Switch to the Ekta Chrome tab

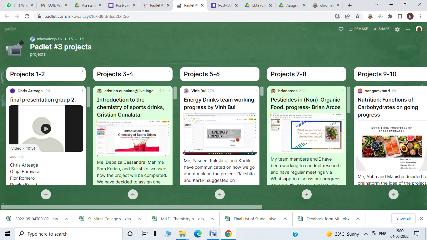[x=258, y=5]
